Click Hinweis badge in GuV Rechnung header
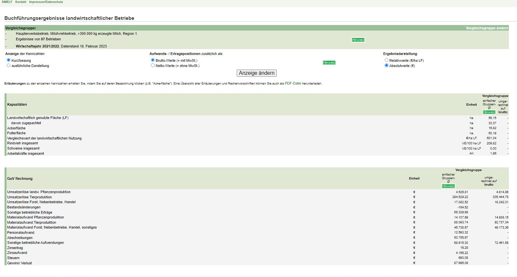Screen dimensions: 517x277 tap(448, 186)
